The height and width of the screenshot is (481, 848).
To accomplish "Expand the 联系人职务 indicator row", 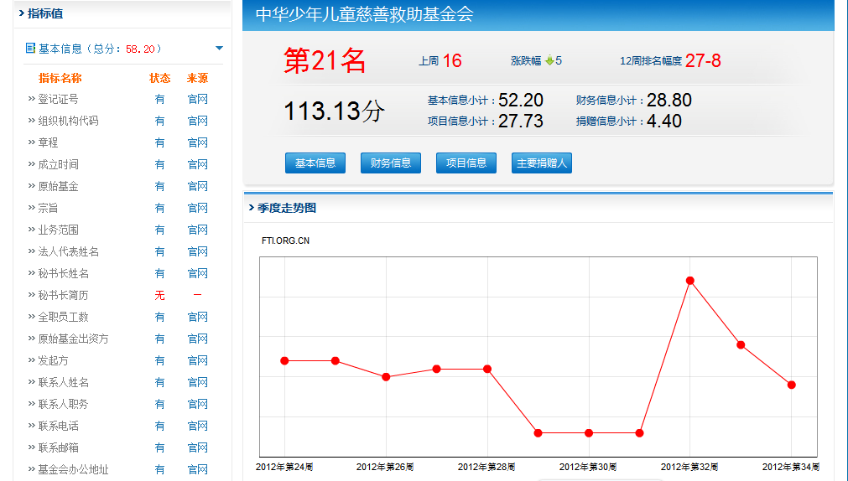I will [59, 404].
